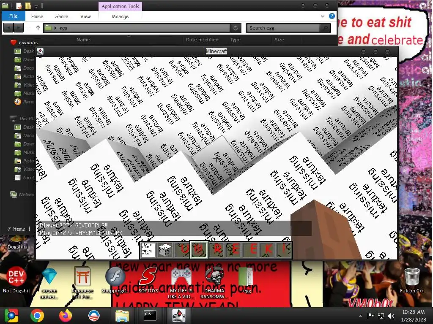Select the SOYTOYS desktop icon

point(148,280)
